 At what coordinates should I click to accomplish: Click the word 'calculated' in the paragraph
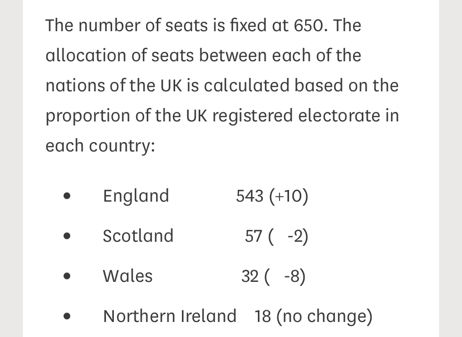click(x=246, y=86)
